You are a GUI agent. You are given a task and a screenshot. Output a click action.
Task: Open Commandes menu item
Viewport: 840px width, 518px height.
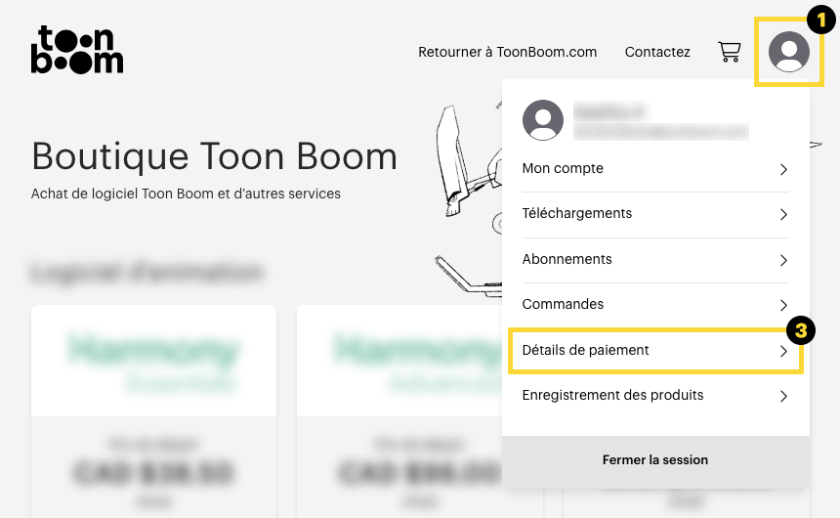655,305
